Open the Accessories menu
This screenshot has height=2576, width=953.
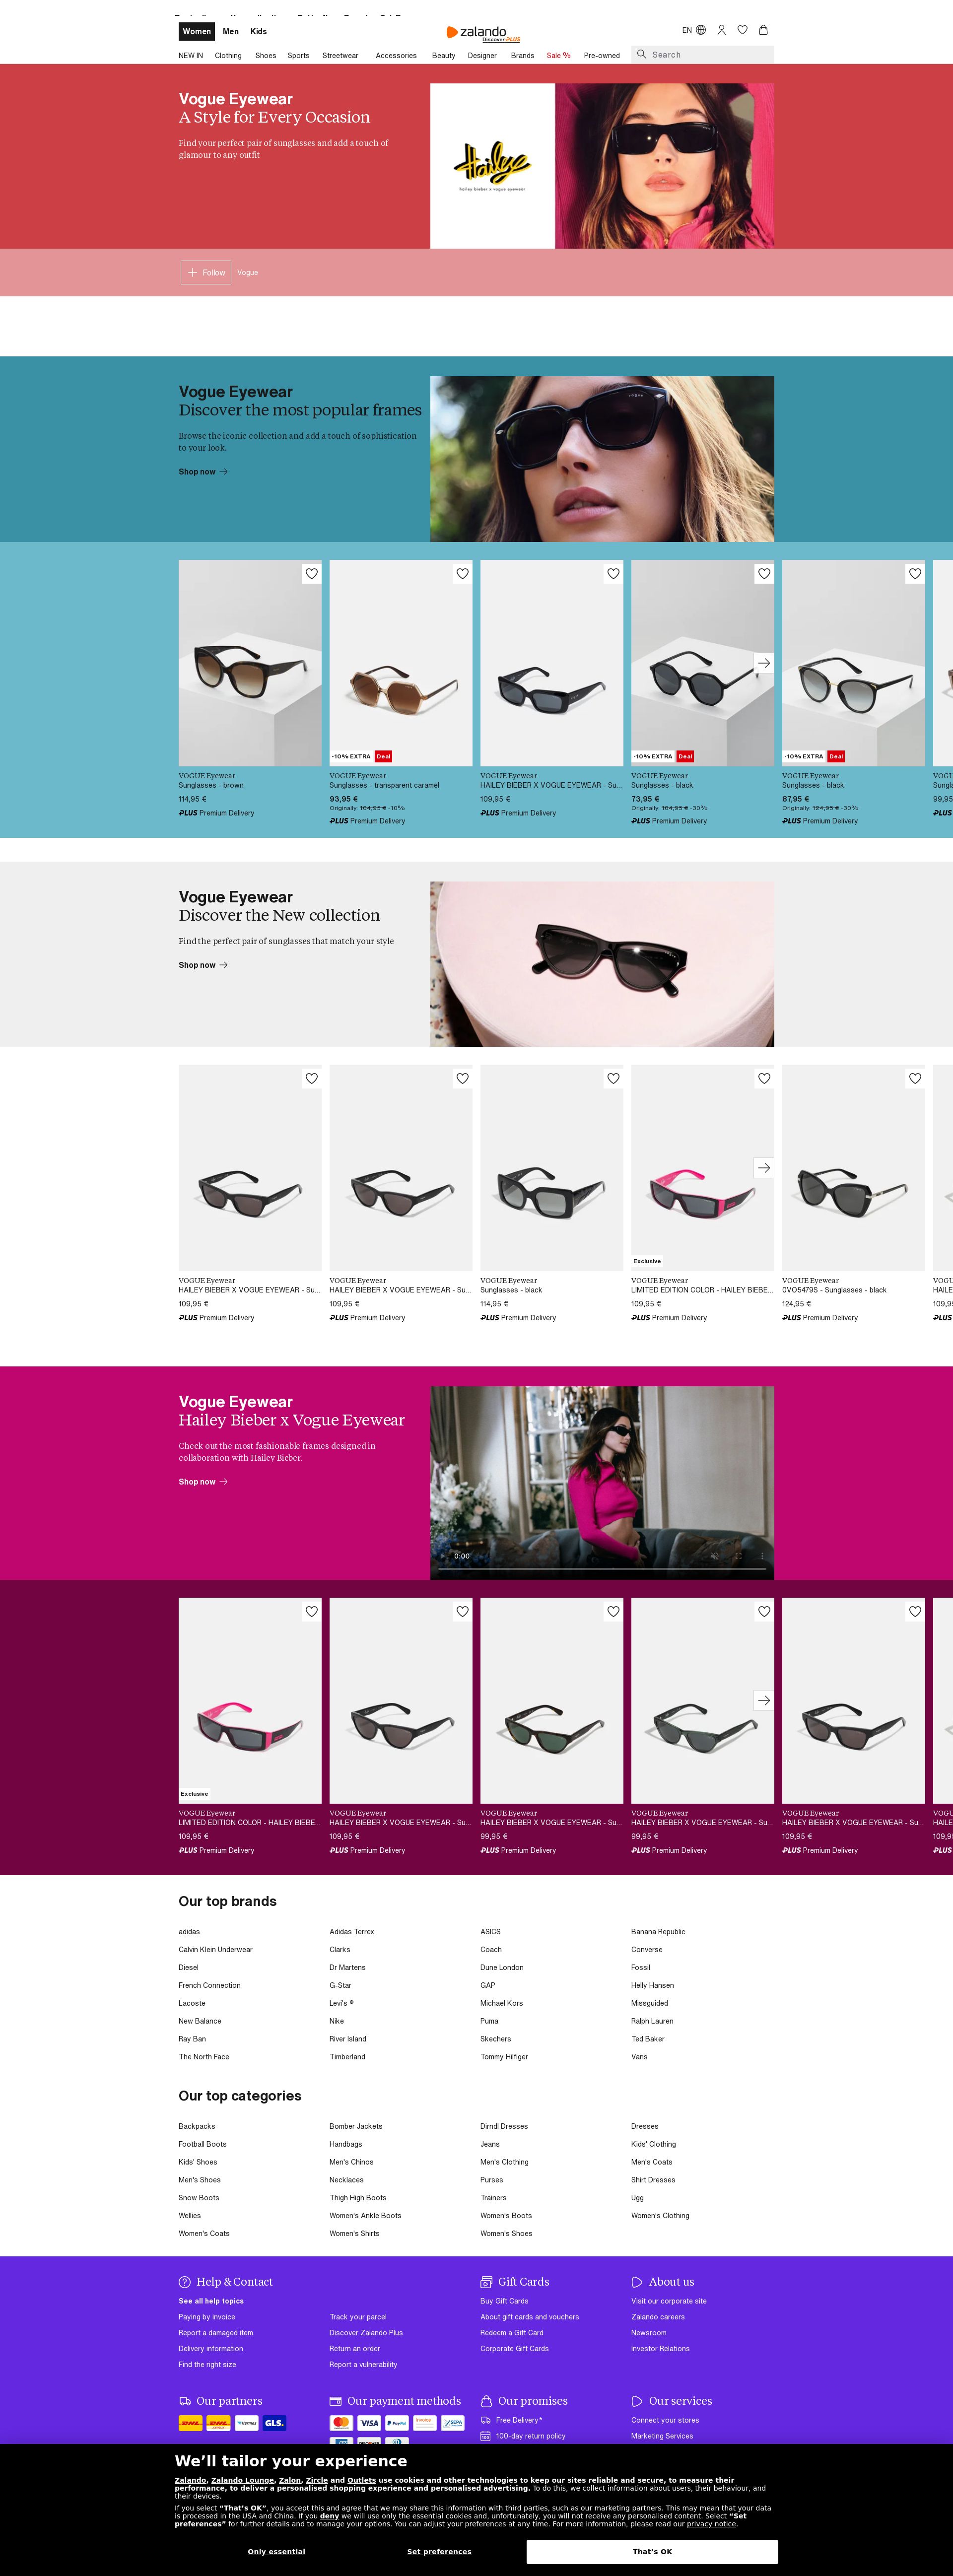[x=396, y=56]
